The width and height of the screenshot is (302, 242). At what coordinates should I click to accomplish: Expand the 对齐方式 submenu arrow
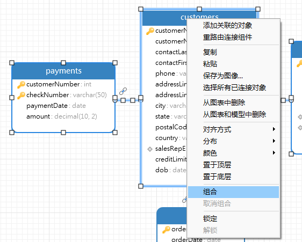click(x=274, y=129)
